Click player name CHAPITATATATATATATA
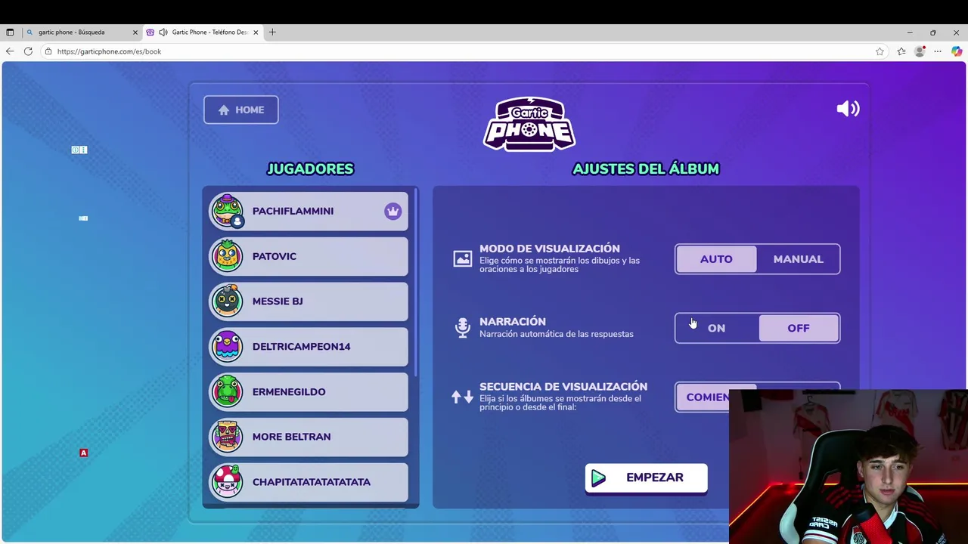This screenshot has width=968, height=544. [312, 482]
